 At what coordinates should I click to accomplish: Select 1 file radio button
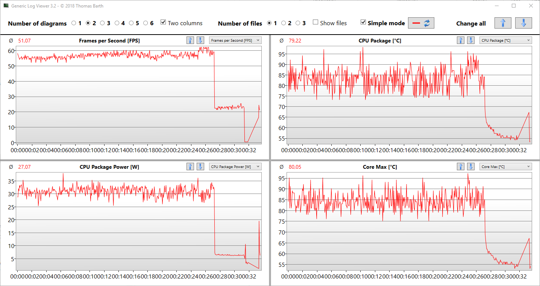(x=269, y=23)
